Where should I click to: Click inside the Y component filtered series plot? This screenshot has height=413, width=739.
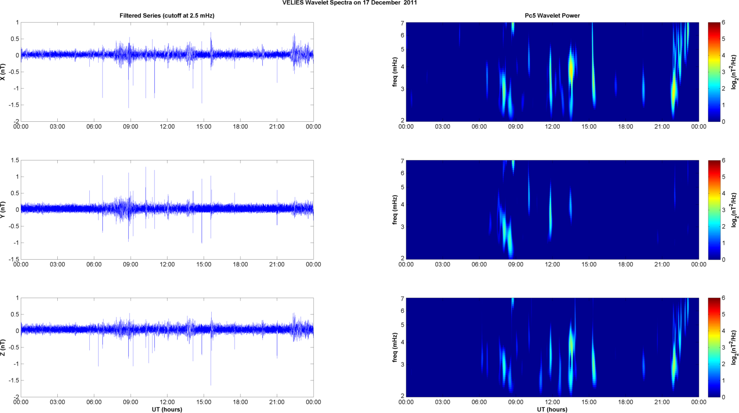(167, 210)
